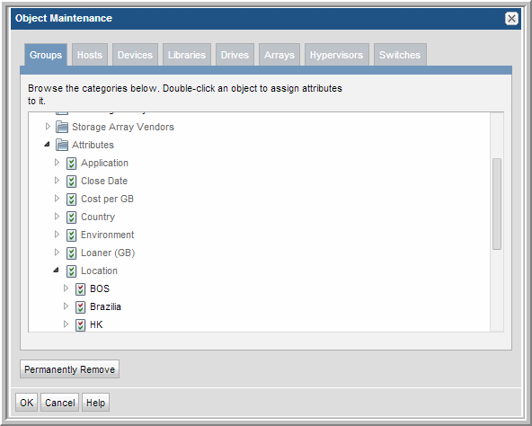The width and height of the screenshot is (532, 426).
Task: Click the Application attribute checklist icon
Action: click(x=71, y=164)
